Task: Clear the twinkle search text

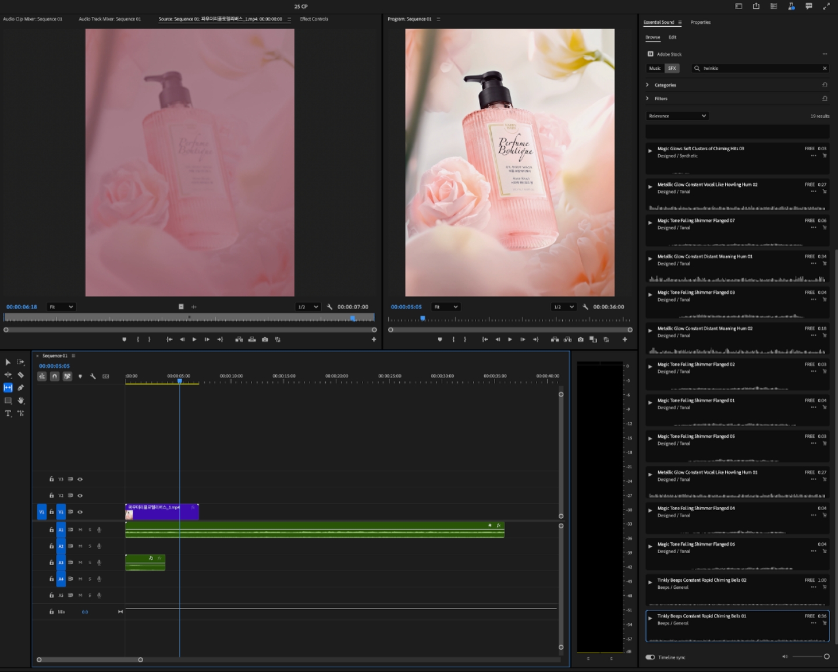Action: pos(825,68)
